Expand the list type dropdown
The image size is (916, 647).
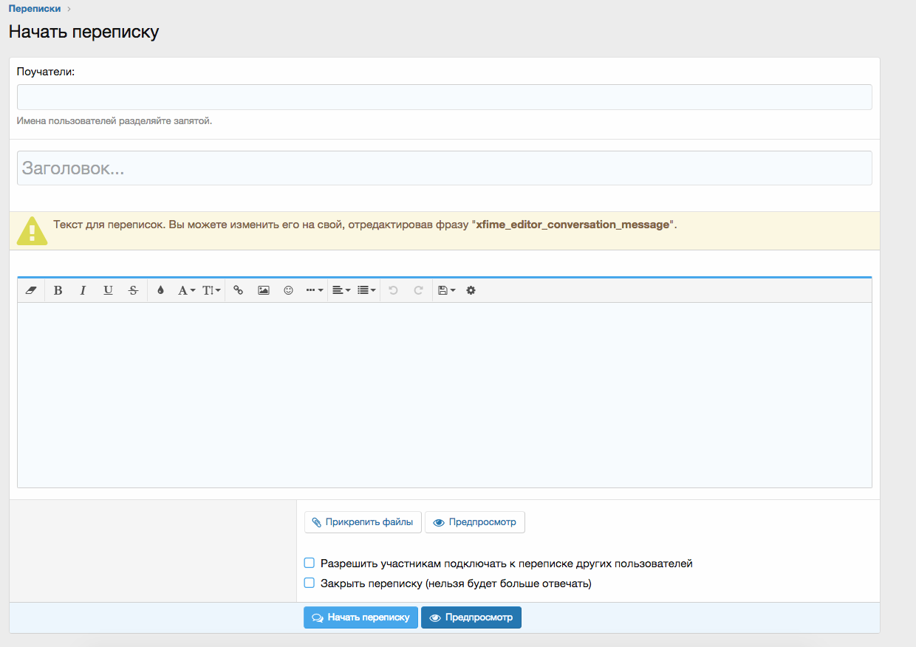click(x=366, y=290)
